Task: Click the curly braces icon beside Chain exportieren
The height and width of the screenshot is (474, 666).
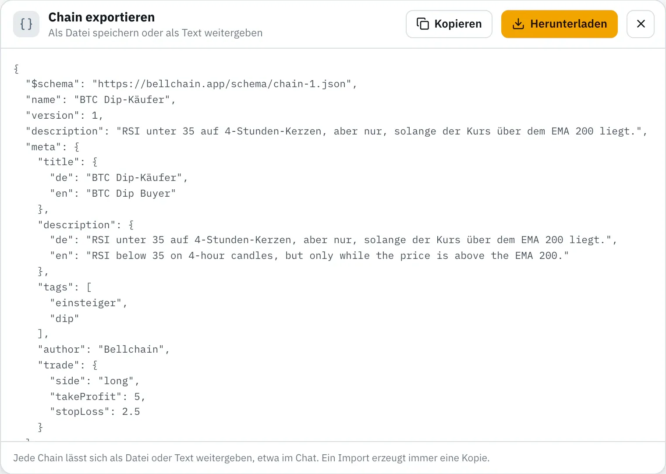Action: click(26, 24)
